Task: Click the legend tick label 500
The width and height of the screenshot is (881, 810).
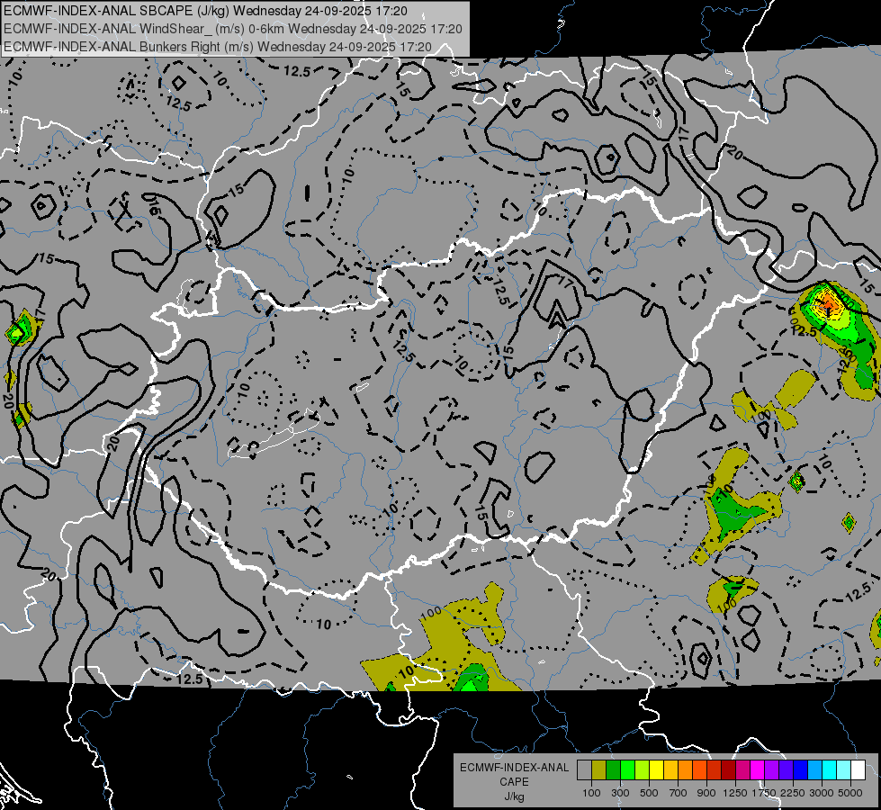Action: pyautogui.click(x=649, y=793)
